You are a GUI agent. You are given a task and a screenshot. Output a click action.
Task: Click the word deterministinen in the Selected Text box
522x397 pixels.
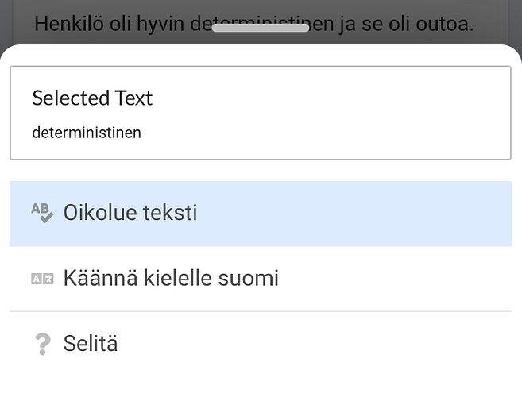[87, 133]
